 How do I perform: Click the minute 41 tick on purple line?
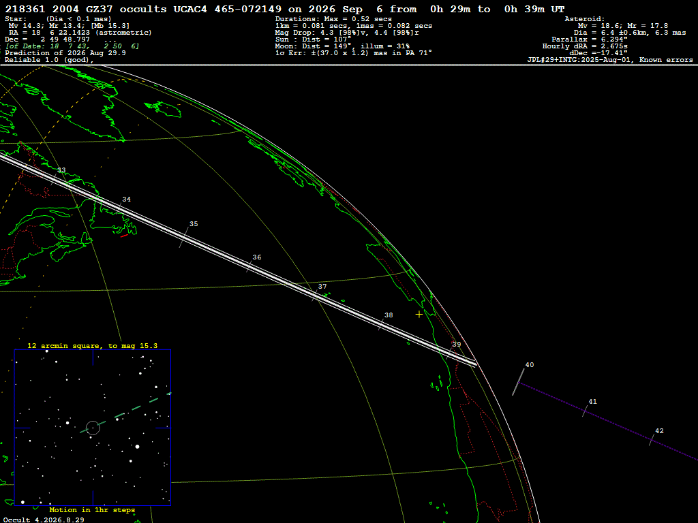586,411
